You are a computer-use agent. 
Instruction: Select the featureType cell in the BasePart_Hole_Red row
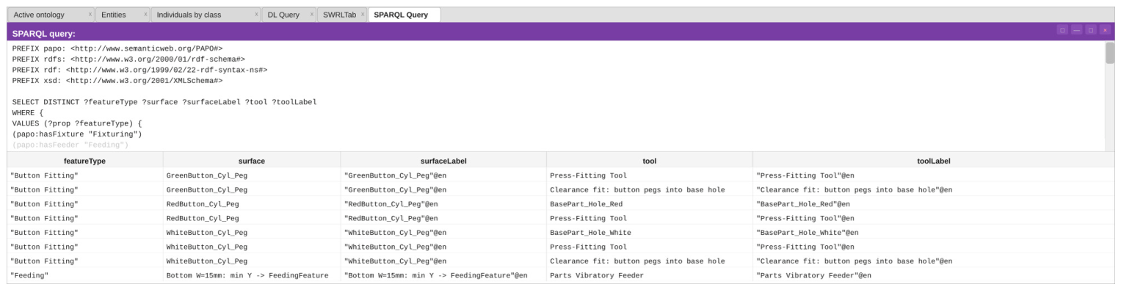85,204
